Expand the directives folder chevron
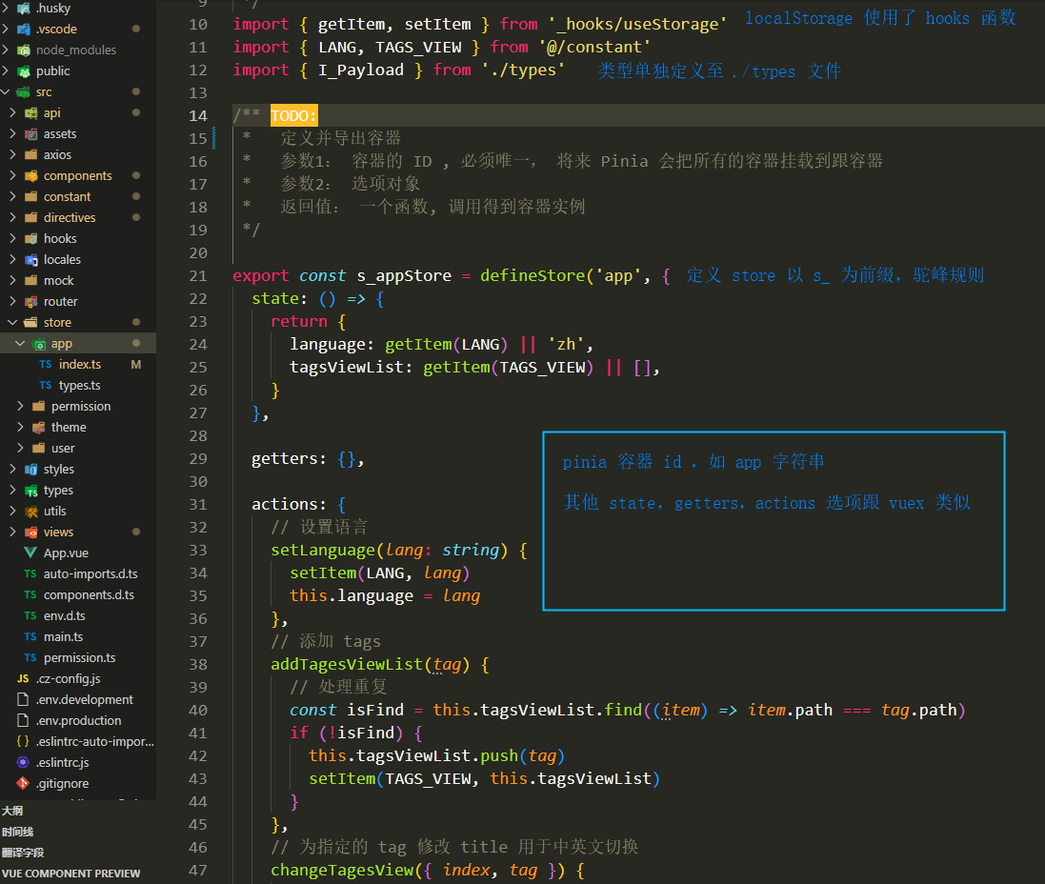1045x884 pixels. pos(12,217)
